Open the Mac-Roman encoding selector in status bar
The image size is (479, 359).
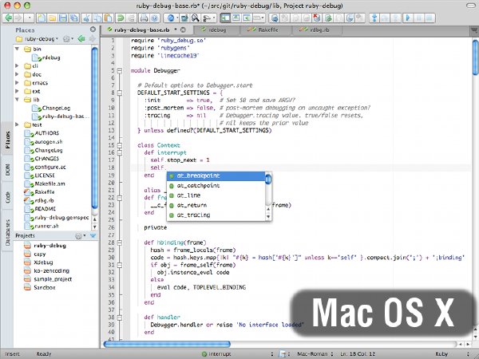(315, 353)
